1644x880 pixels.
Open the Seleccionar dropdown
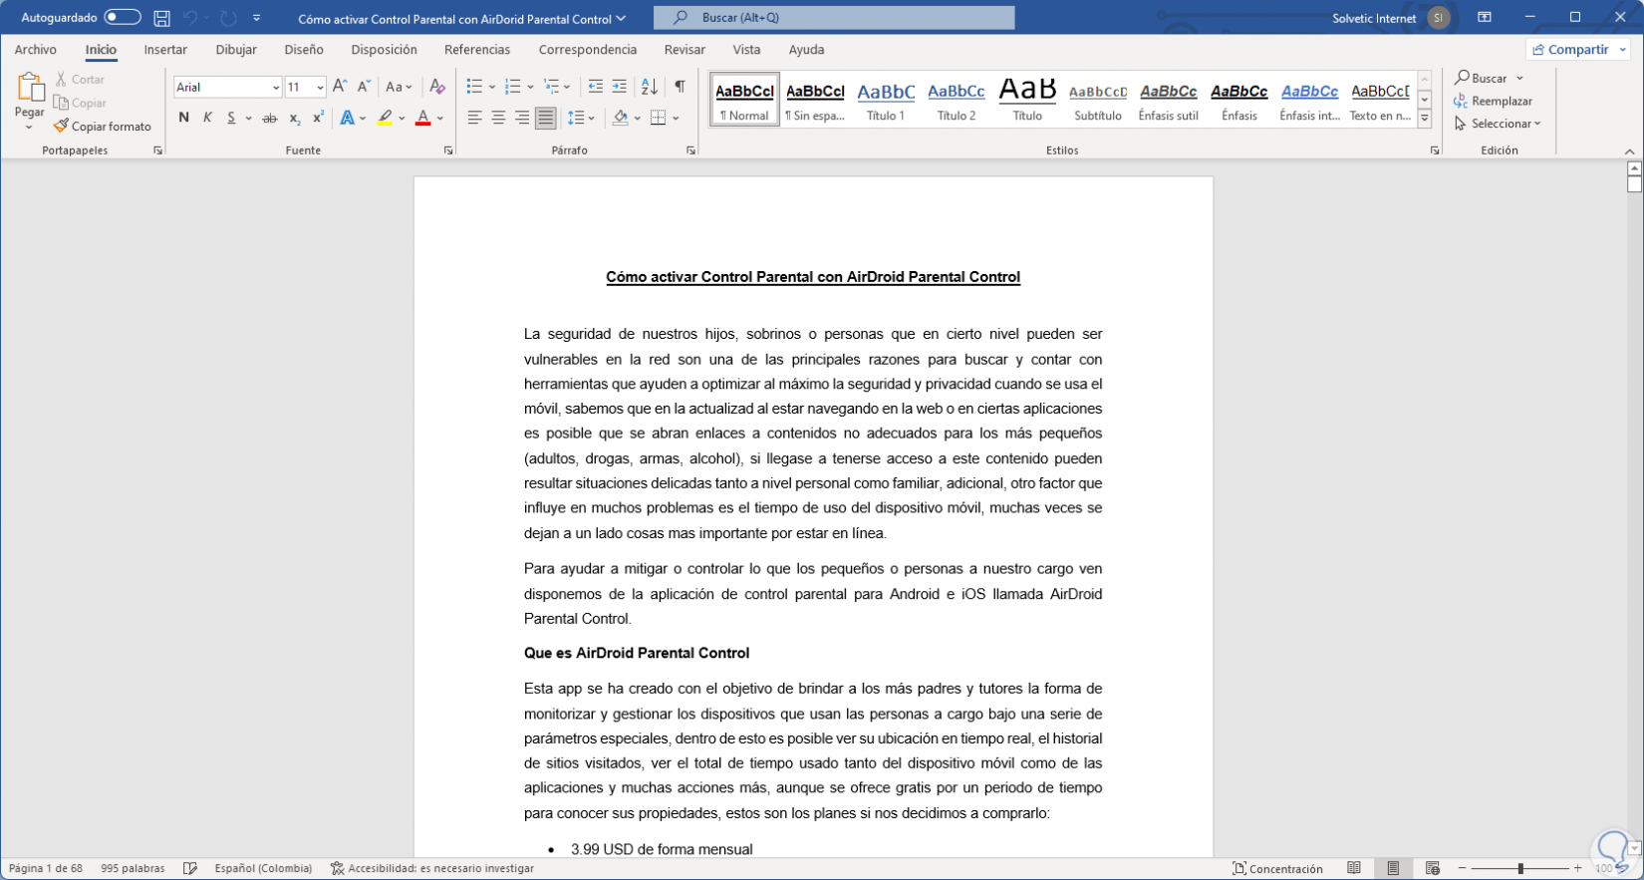[1498, 124]
